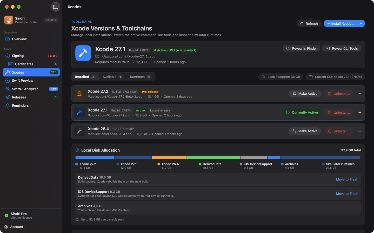The image size is (374, 233).
Task: Click the Sindri Pro verified badge icon
Action: pos(6,216)
